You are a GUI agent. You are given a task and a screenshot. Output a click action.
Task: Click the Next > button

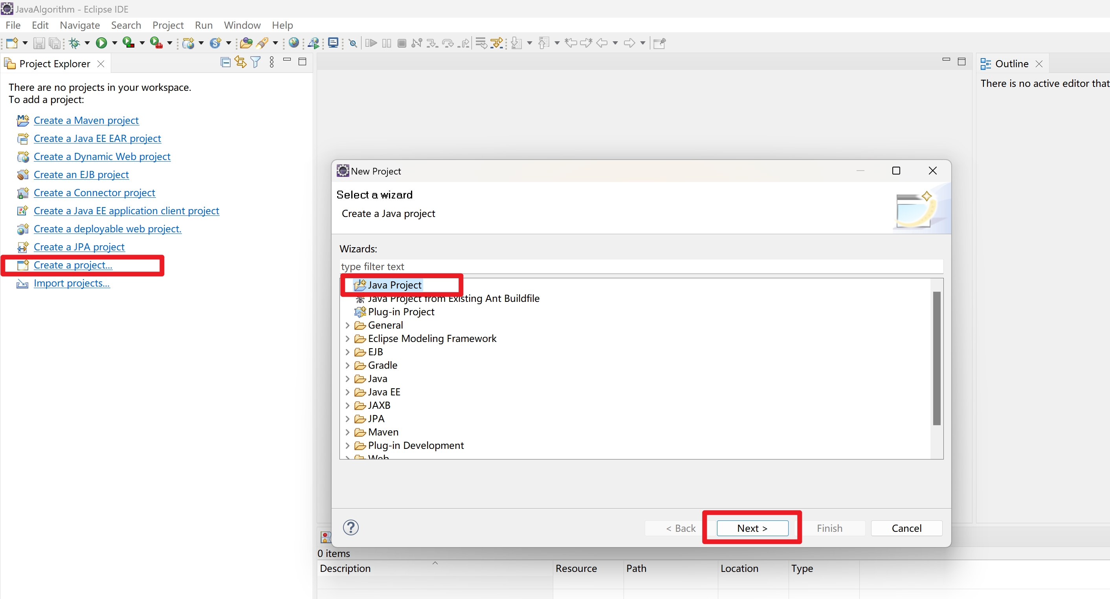pyautogui.click(x=752, y=528)
